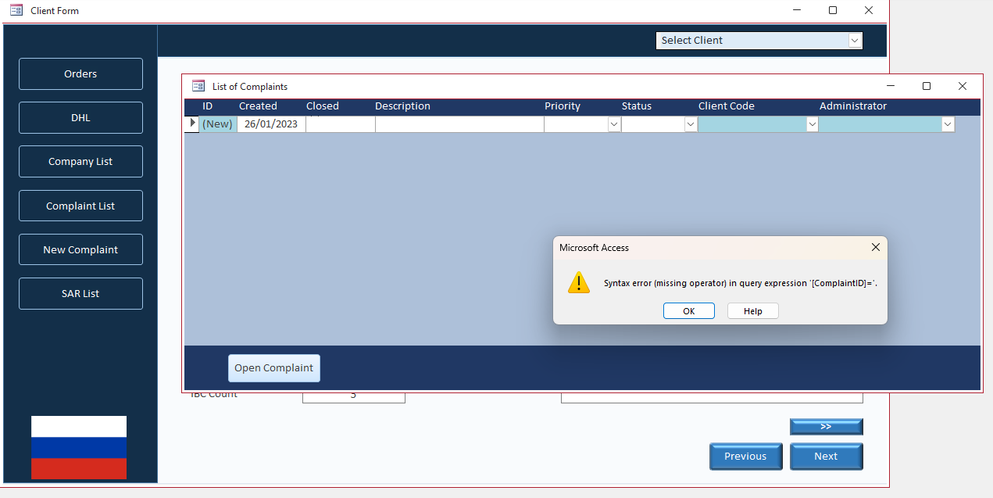Click the List of Complaints form icon
The height and width of the screenshot is (498, 993).
[198, 87]
